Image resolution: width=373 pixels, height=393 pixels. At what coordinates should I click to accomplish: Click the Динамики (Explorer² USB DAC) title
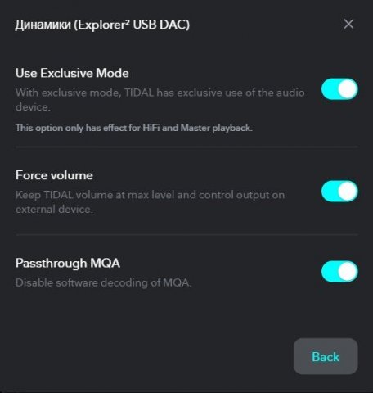102,25
